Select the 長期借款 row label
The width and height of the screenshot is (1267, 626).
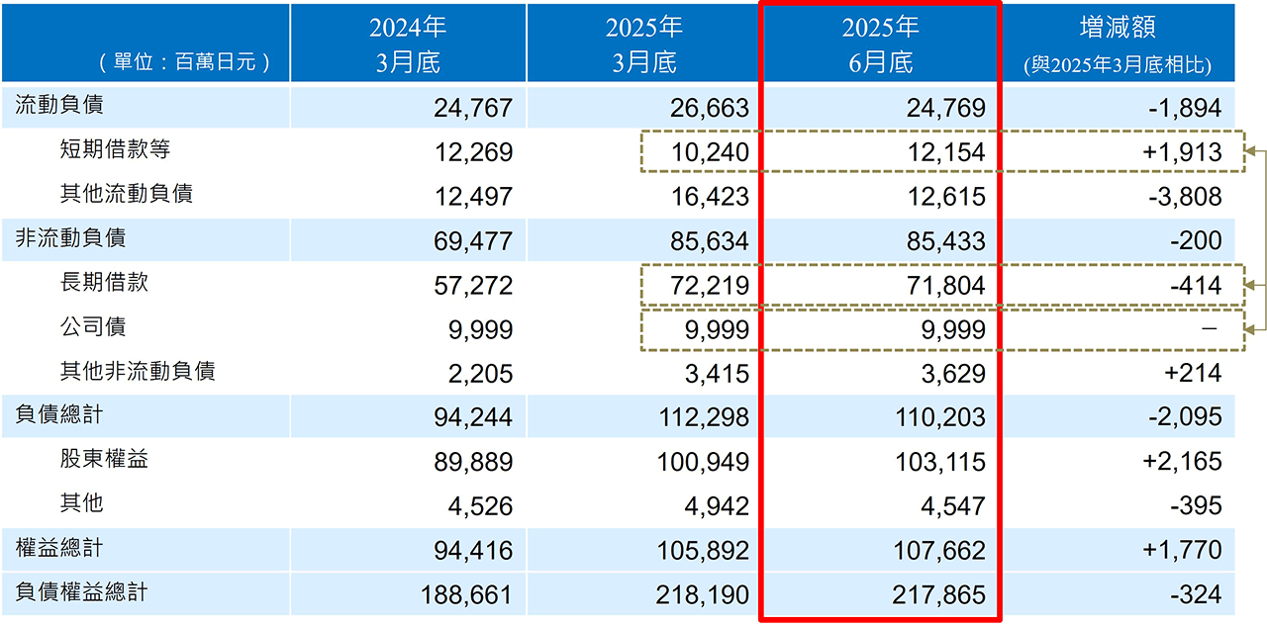(104, 283)
